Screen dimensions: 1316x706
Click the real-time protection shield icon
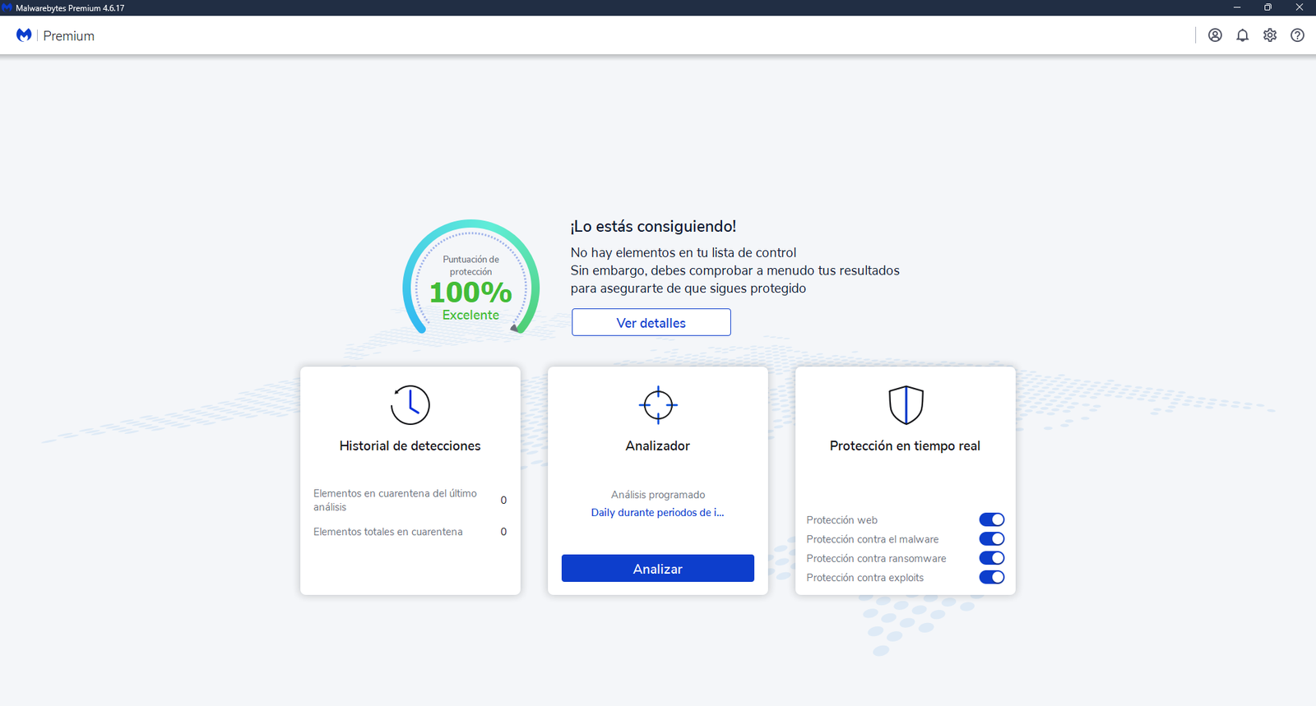pos(906,405)
